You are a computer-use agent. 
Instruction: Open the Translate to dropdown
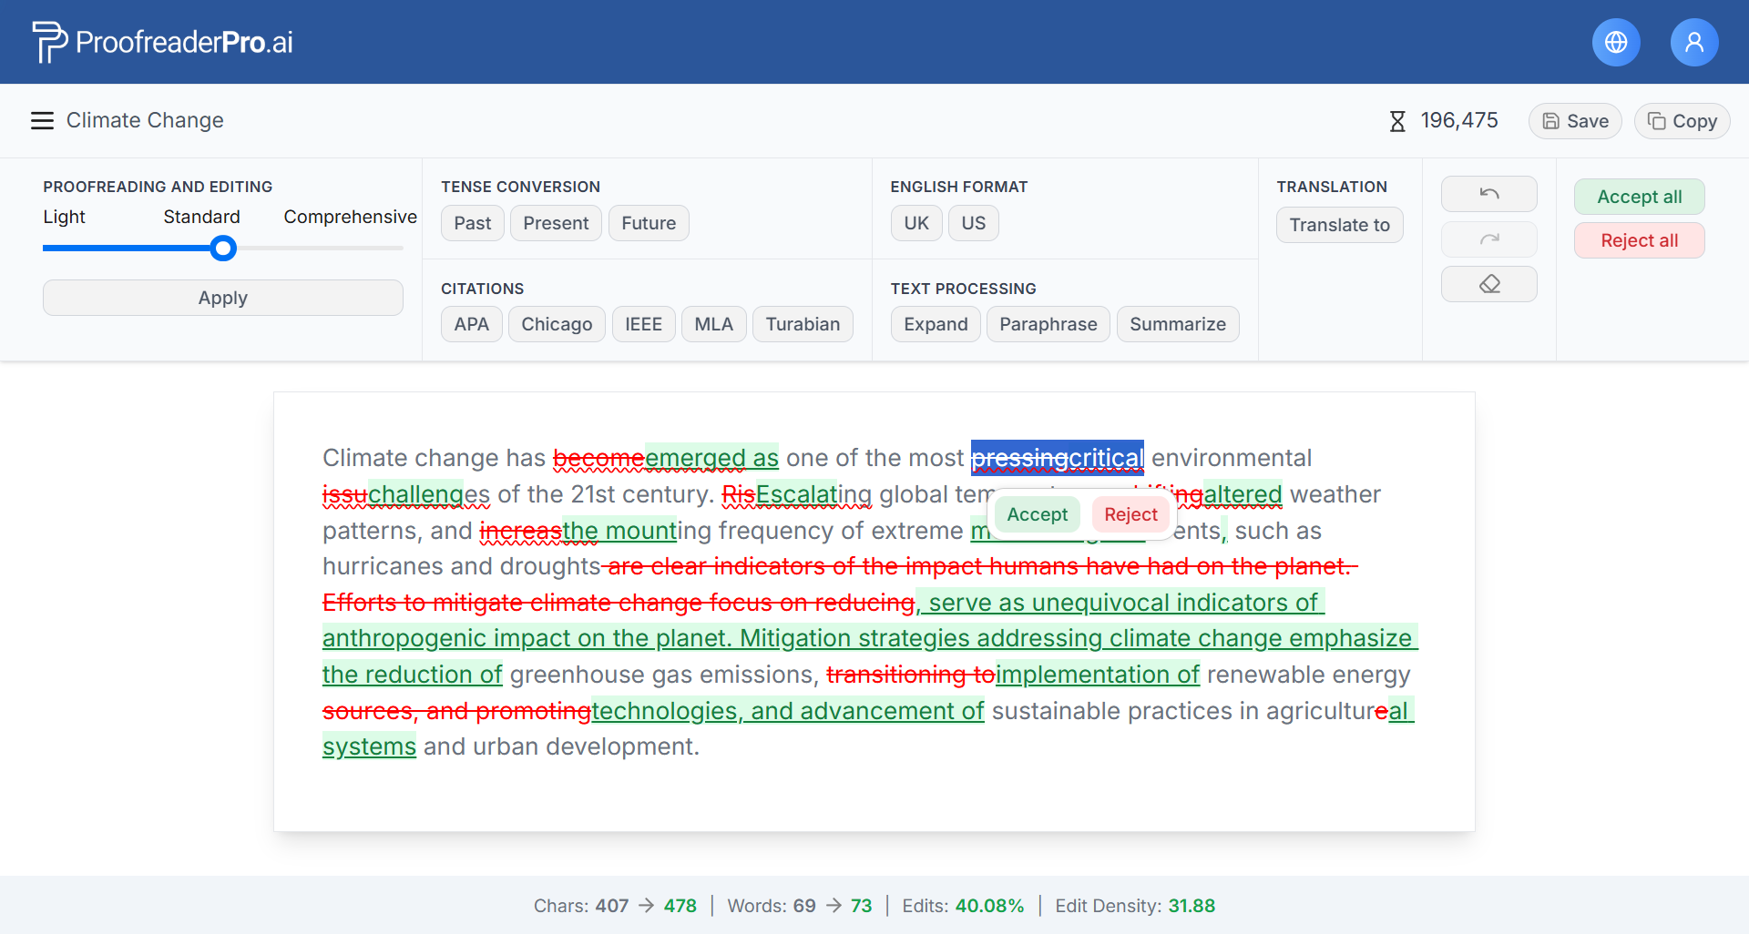click(x=1339, y=225)
